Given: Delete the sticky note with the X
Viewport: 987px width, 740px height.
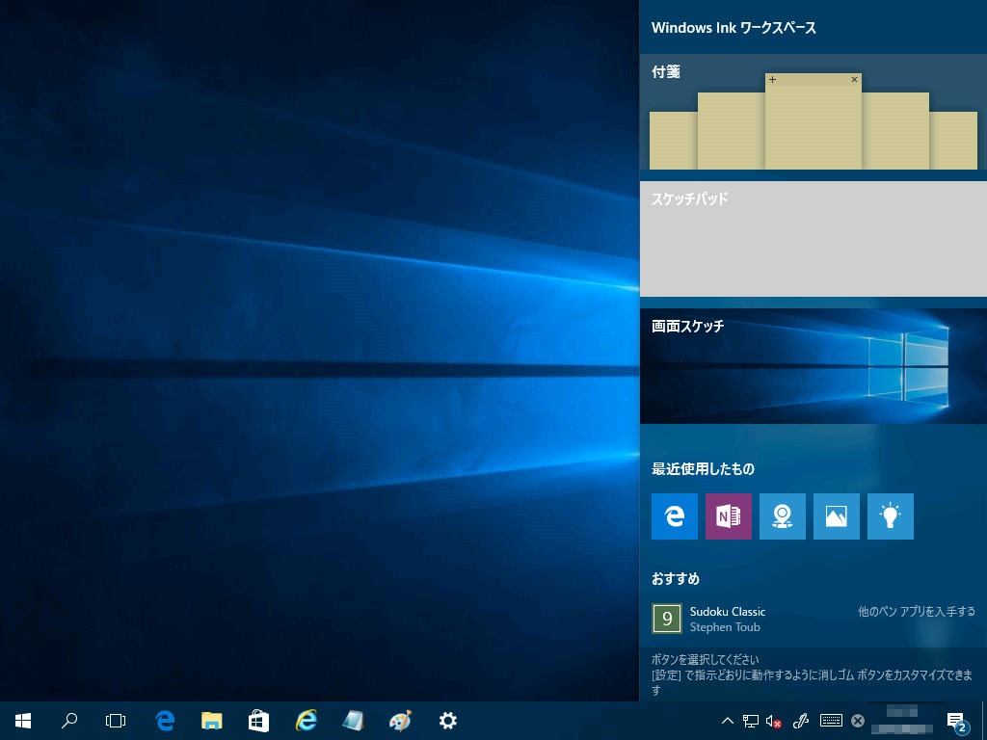Looking at the screenshot, I should point(854,79).
